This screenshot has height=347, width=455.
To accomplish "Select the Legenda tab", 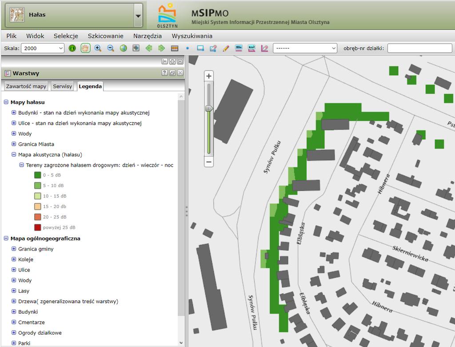I will 90,86.
